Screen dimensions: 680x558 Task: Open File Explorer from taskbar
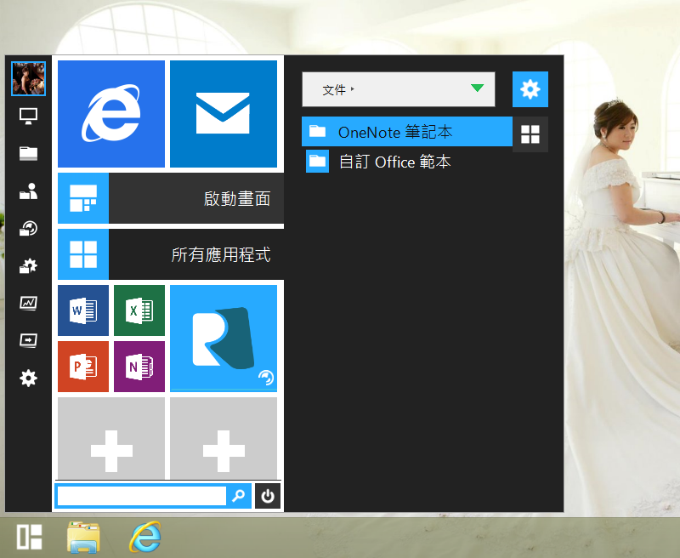click(x=83, y=538)
